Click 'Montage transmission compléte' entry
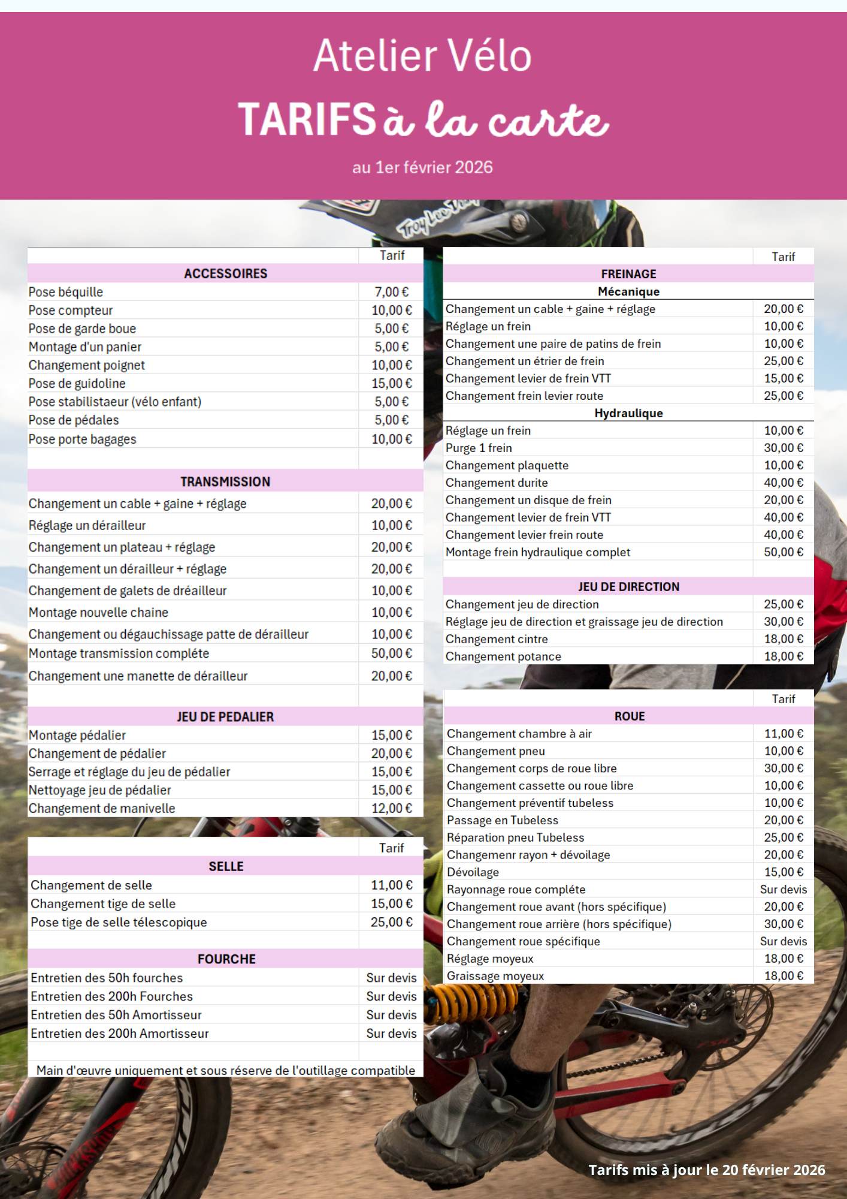847x1199 pixels. (x=119, y=653)
